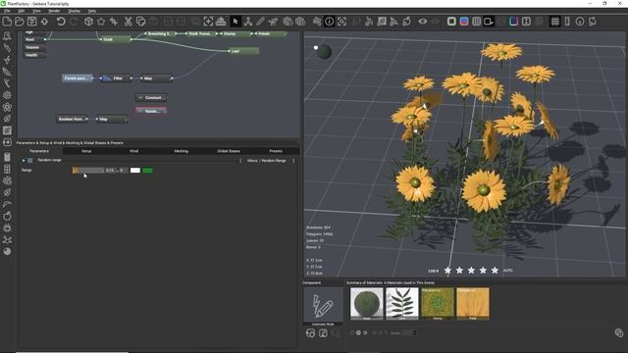Viewport: 628px width, 353px height.
Task: Open the Edit menu
Action: point(22,11)
